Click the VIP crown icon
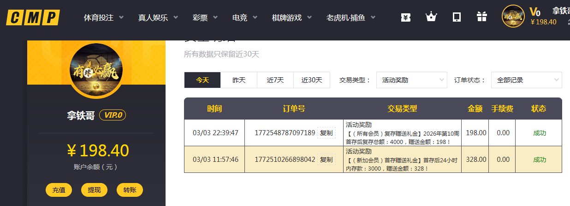 [x=431, y=17]
